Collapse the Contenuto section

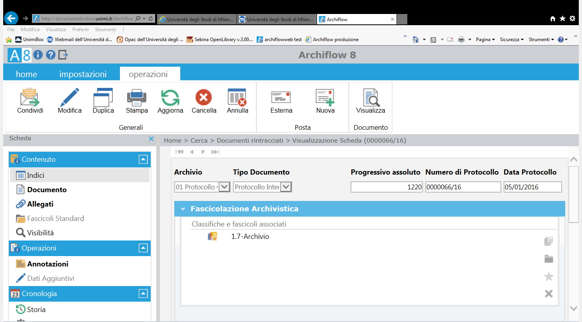click(143, 159)
